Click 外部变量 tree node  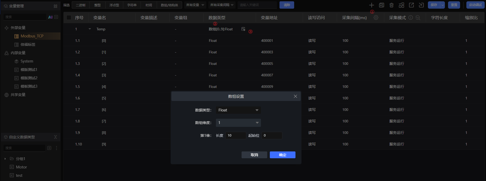[x=18, y=28]
